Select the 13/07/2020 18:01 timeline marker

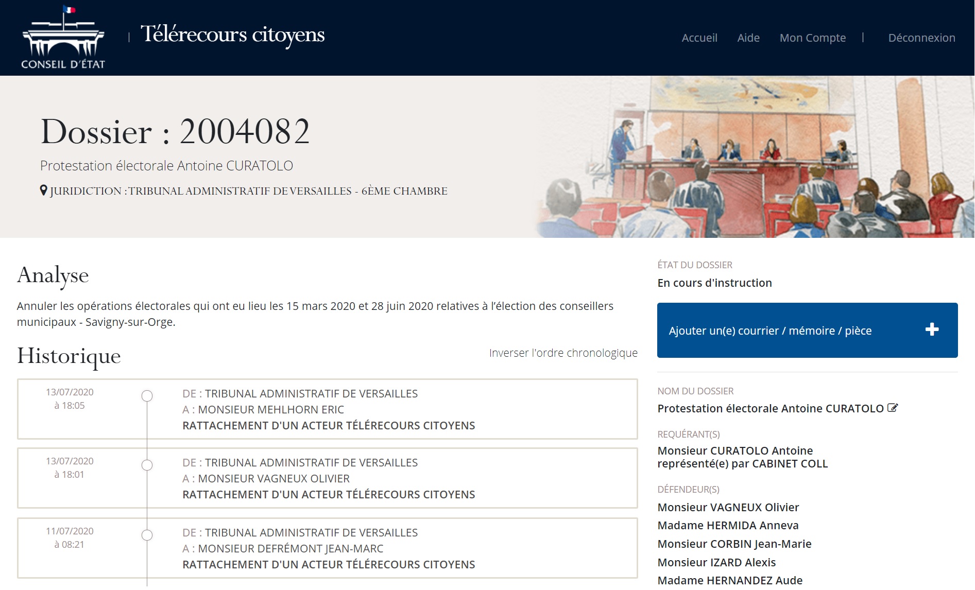tap(147, 465)
